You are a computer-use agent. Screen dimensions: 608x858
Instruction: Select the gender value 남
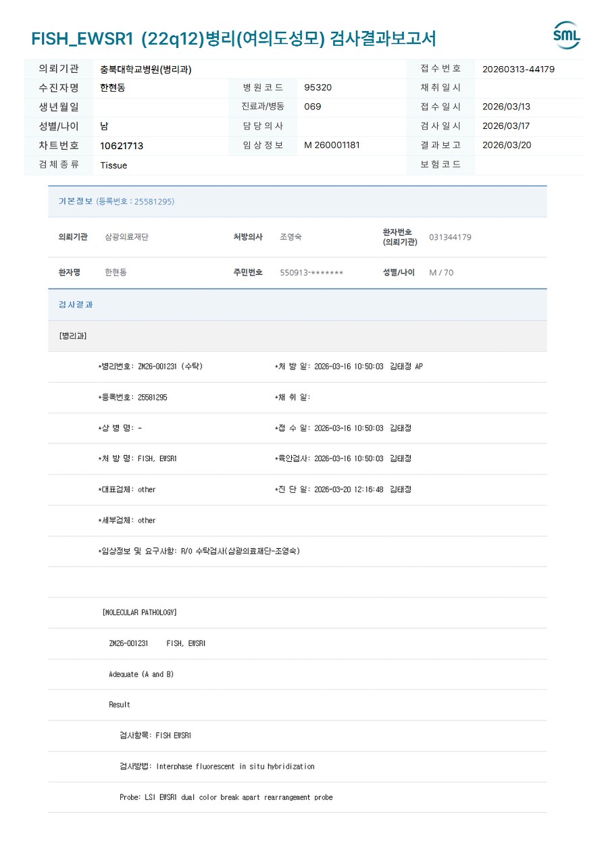tap(104, 126)
